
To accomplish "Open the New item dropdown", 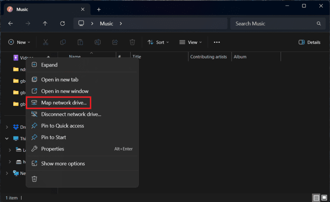I will [19, 42].
